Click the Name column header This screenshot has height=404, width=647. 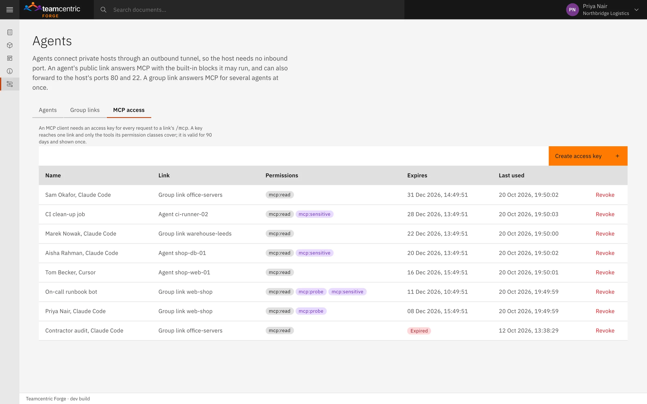tap(53, 175)
